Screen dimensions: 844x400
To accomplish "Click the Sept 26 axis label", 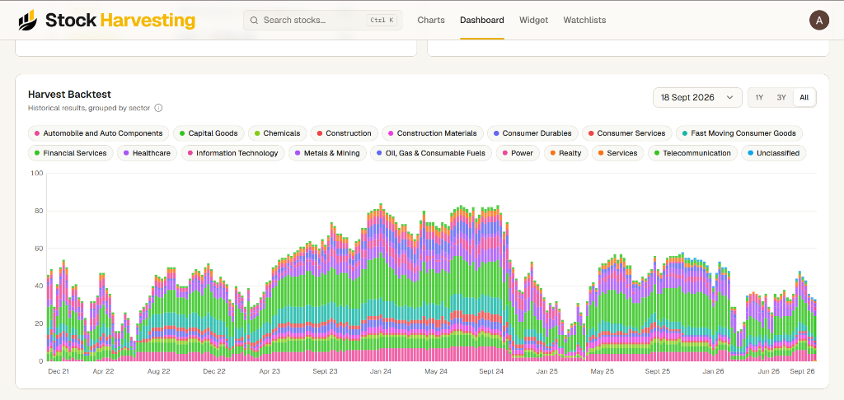I will click(x=802, y=371).
